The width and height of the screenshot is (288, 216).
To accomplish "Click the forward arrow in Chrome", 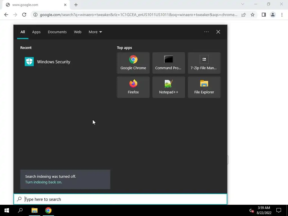I will coord(15,15).
